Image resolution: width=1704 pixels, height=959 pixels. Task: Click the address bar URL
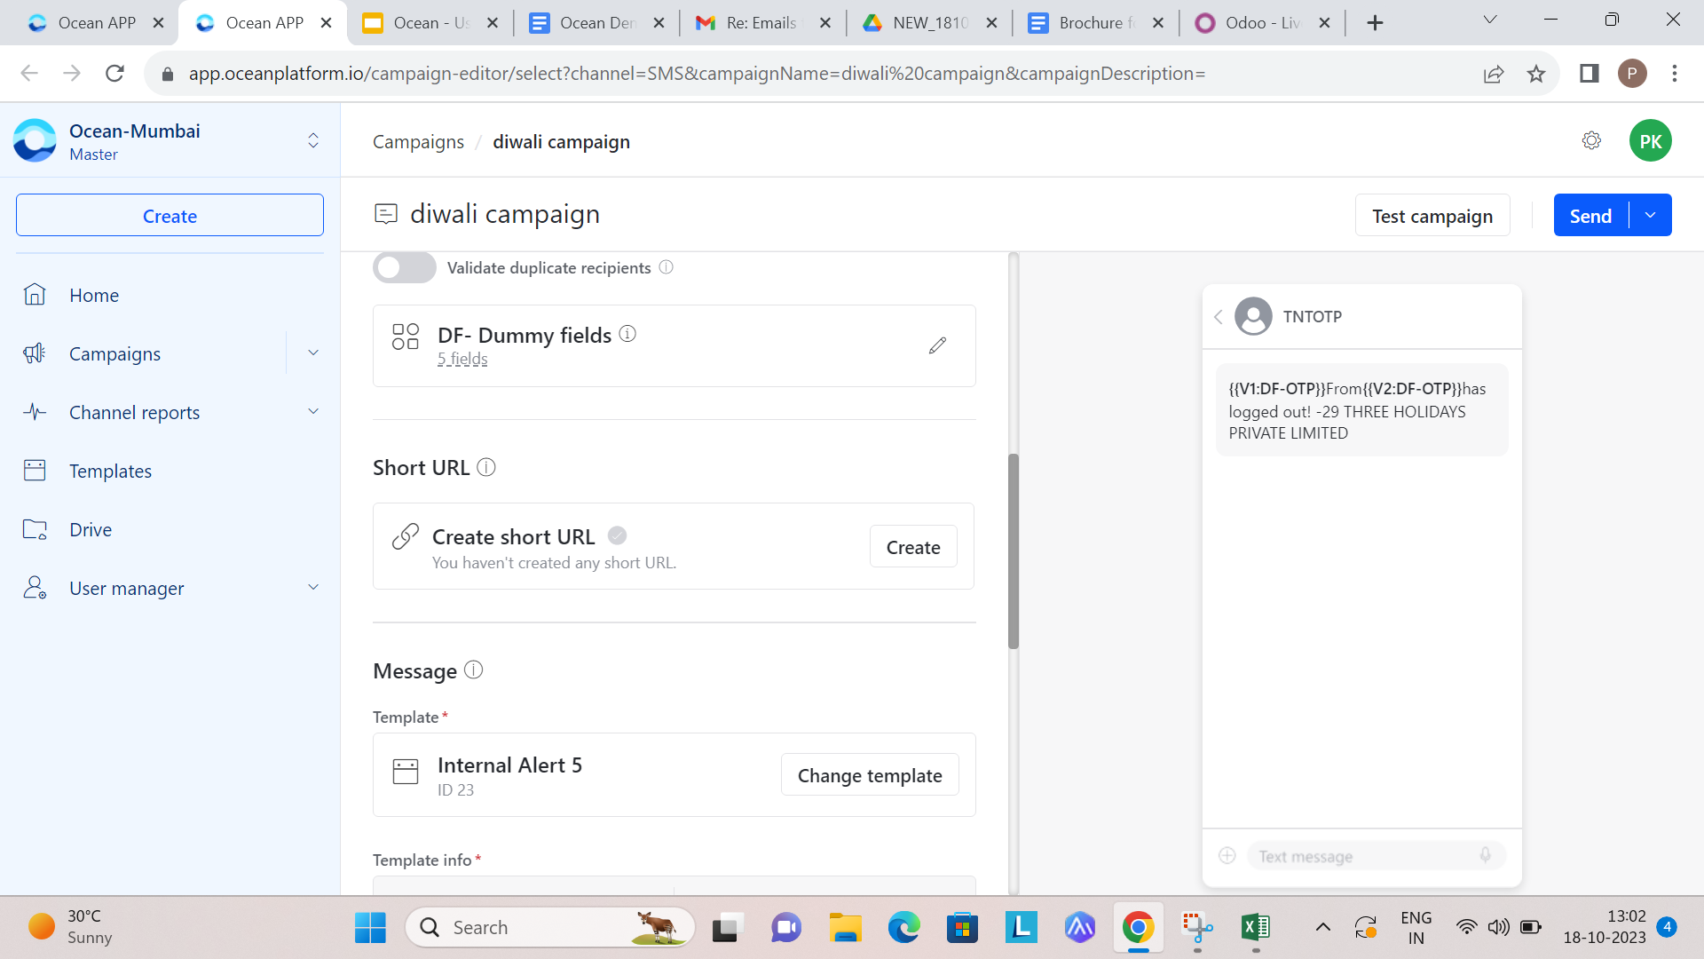(697, 74)
